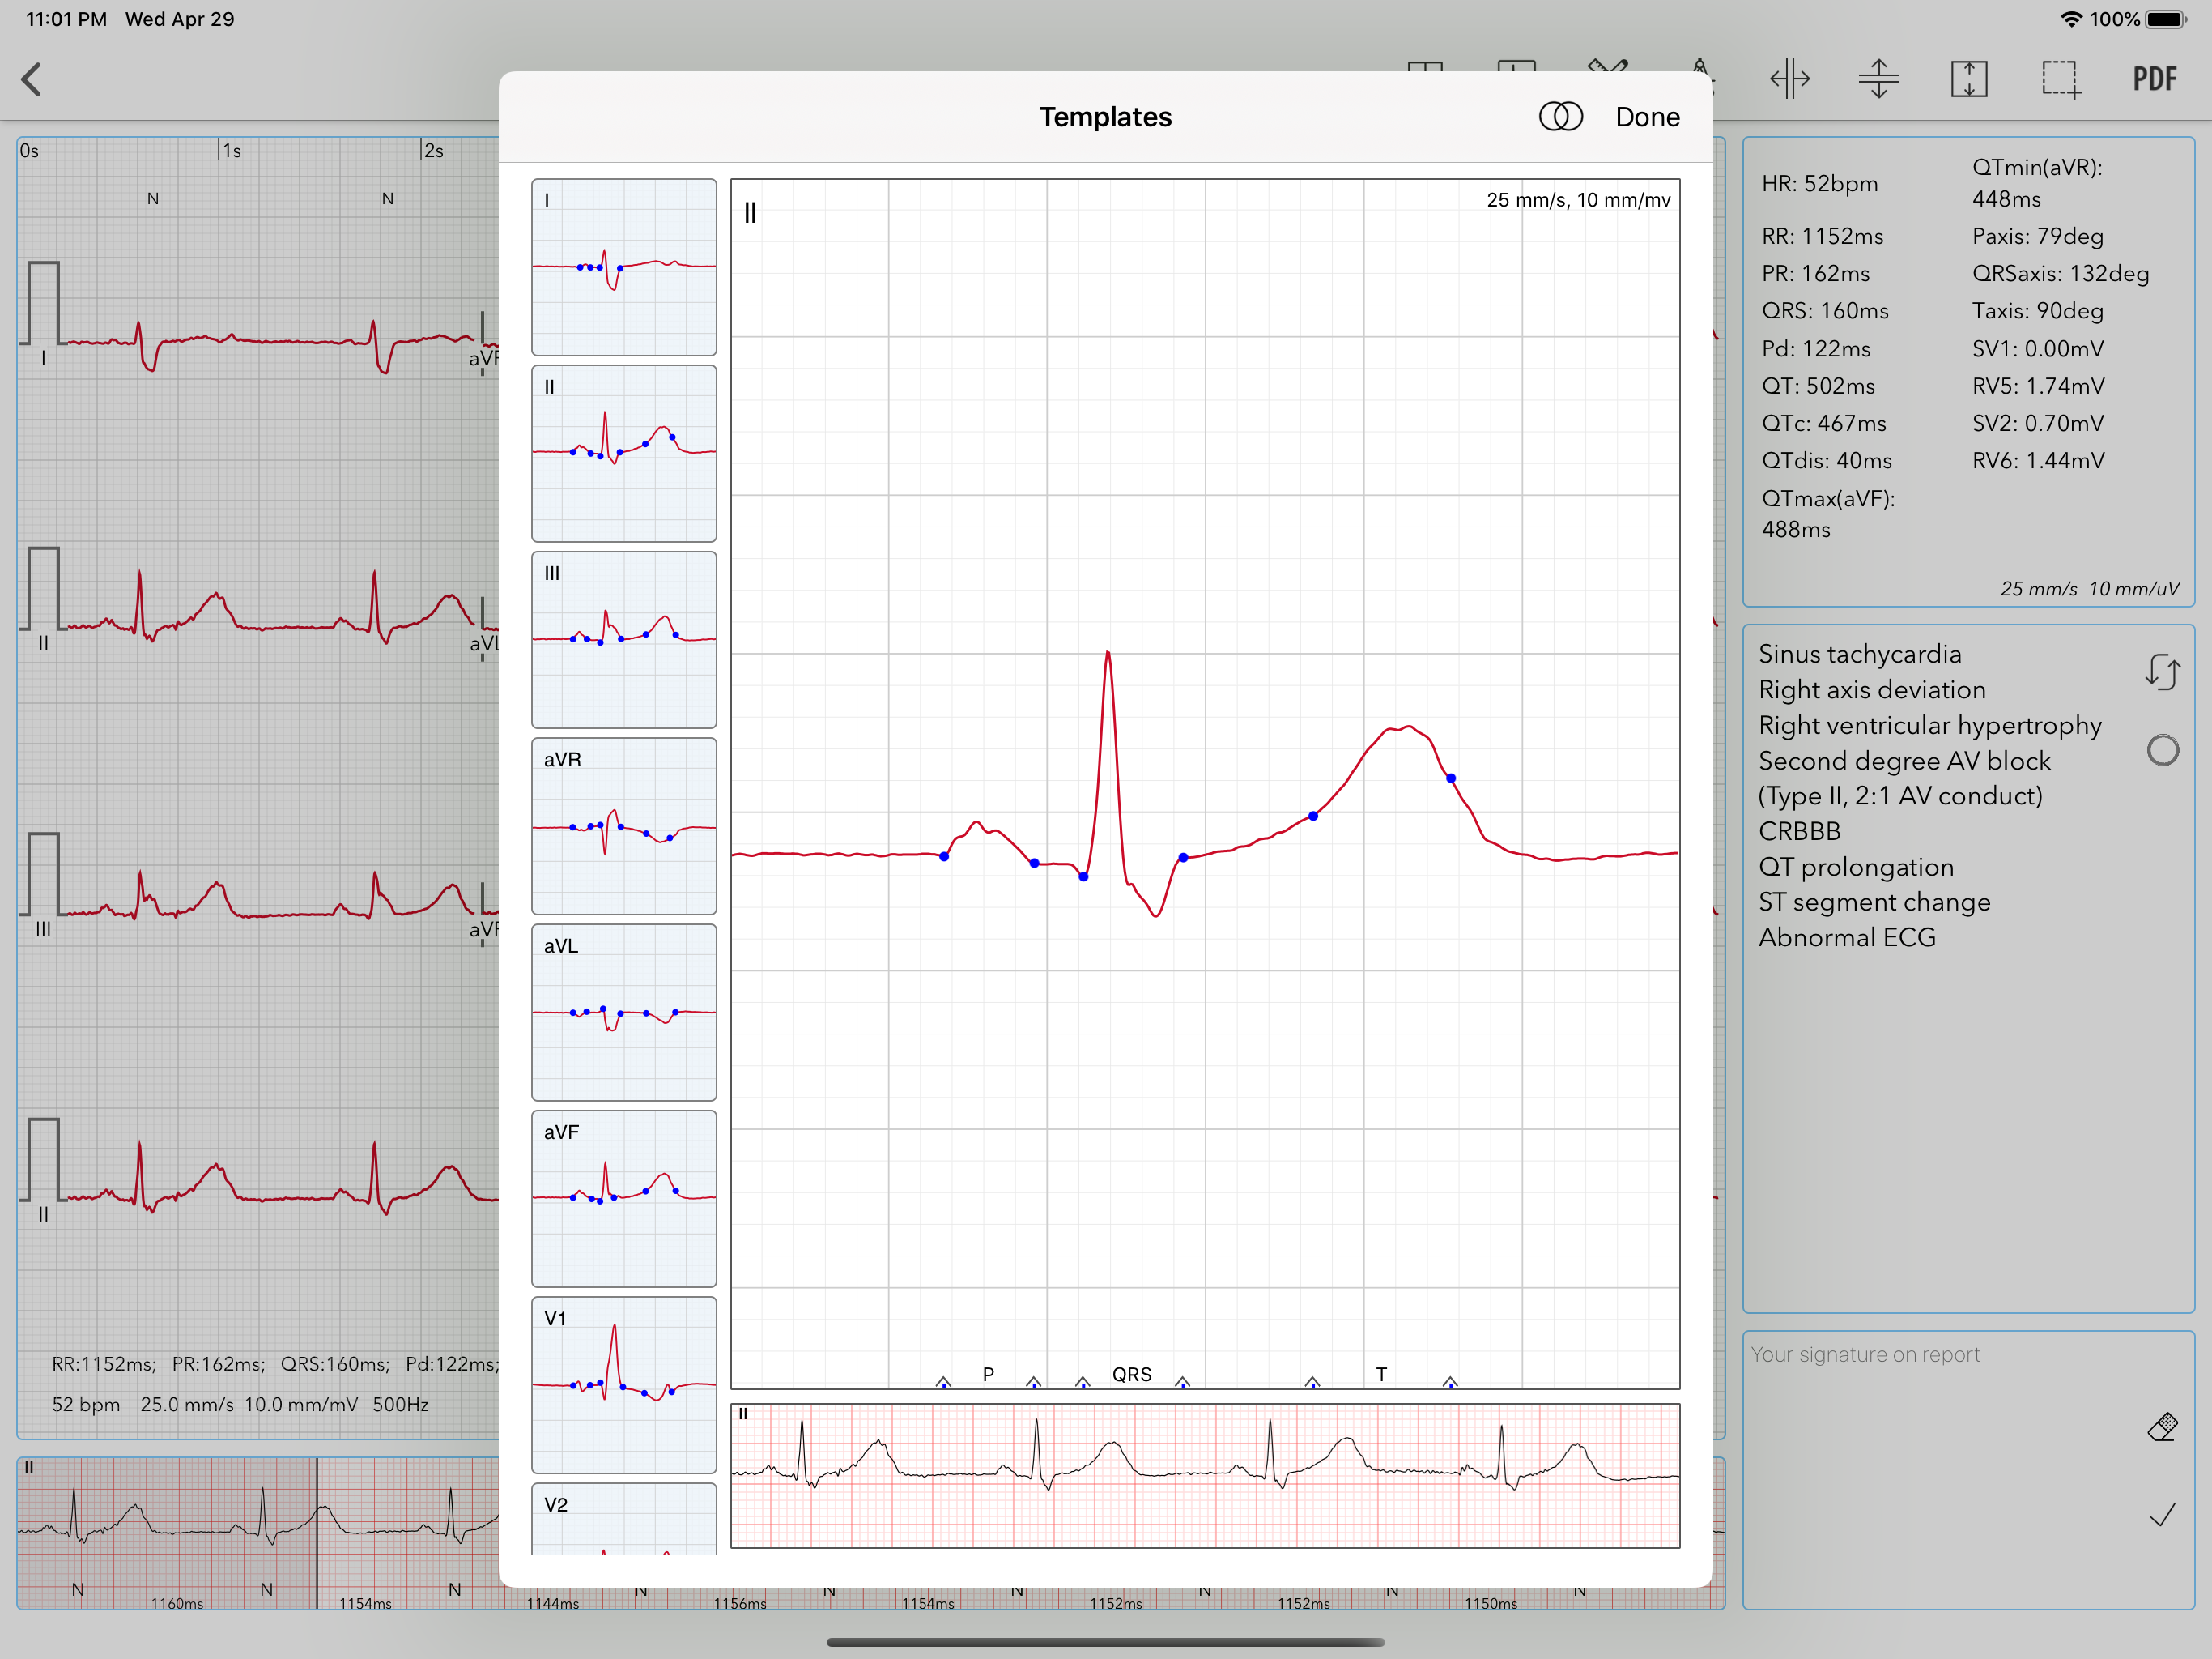
Task: Click the P onset marker arrow
Action: click(x=943, y=1382)
